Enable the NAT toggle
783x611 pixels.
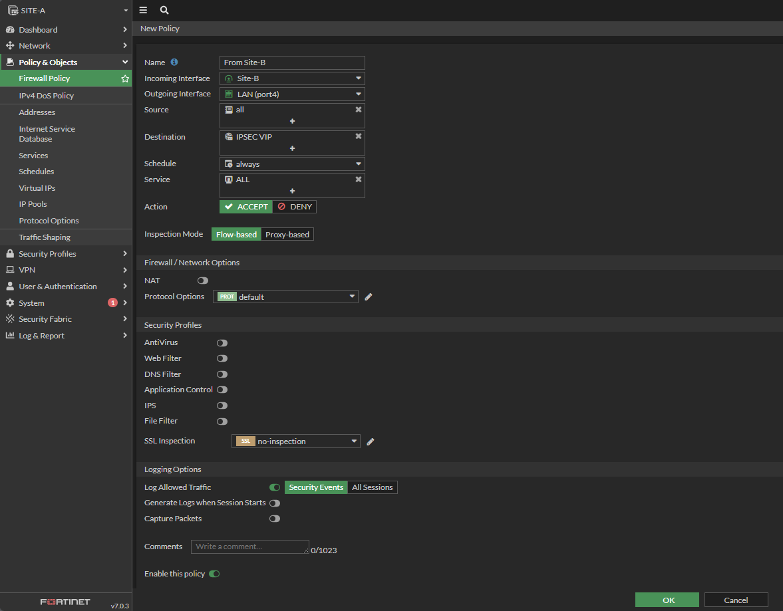click(202, 281)
